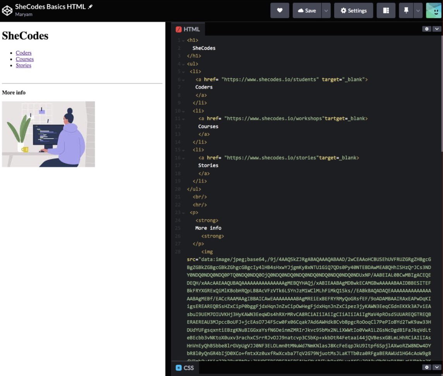
Task: Click the base64 src attribute in code
Action: tap(191, 259)
